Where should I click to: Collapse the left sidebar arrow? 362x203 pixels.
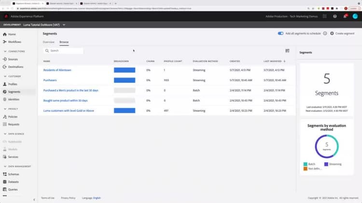pos(34,200)
